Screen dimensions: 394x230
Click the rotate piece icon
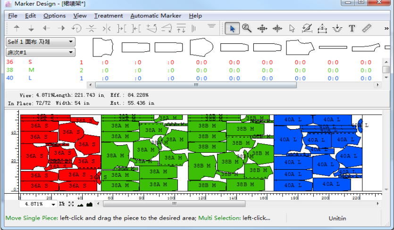(x=76, y=28)
